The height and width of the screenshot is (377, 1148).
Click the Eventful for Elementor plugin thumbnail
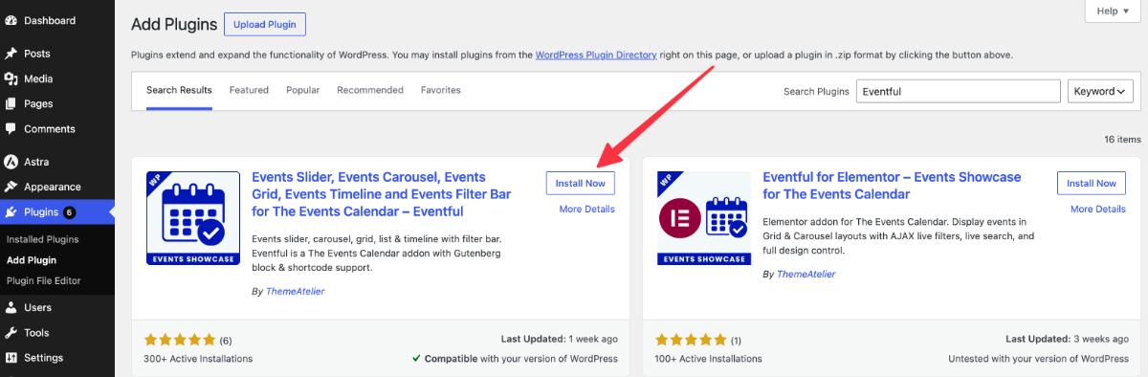coord(704,218)
